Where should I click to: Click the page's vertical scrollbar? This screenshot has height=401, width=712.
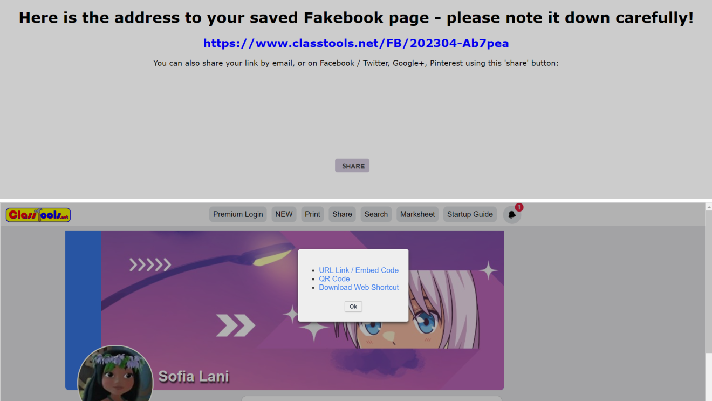[708, 281]
